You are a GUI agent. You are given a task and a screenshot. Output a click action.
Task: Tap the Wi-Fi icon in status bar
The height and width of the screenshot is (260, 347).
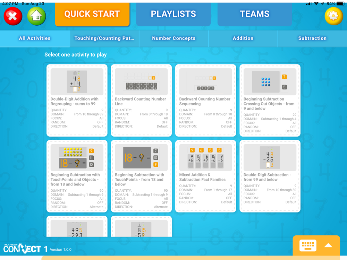(x=316, y=4)
